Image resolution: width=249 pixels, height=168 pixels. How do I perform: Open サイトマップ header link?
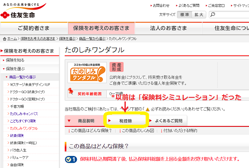241,5
